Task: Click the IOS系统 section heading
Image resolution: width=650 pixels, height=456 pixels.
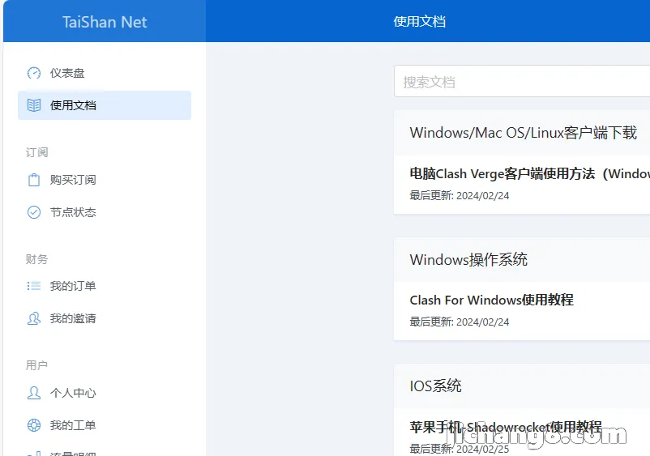Action: (435, 386)
